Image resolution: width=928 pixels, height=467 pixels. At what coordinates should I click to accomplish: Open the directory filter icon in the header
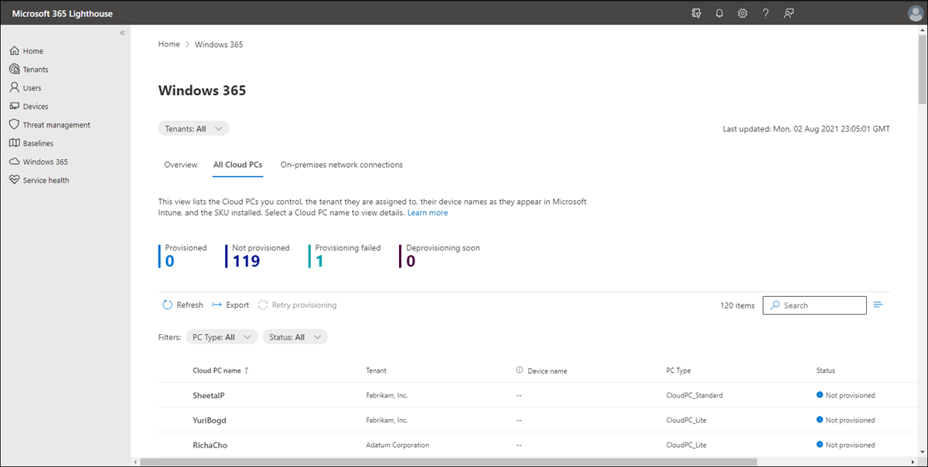(696, 13)
